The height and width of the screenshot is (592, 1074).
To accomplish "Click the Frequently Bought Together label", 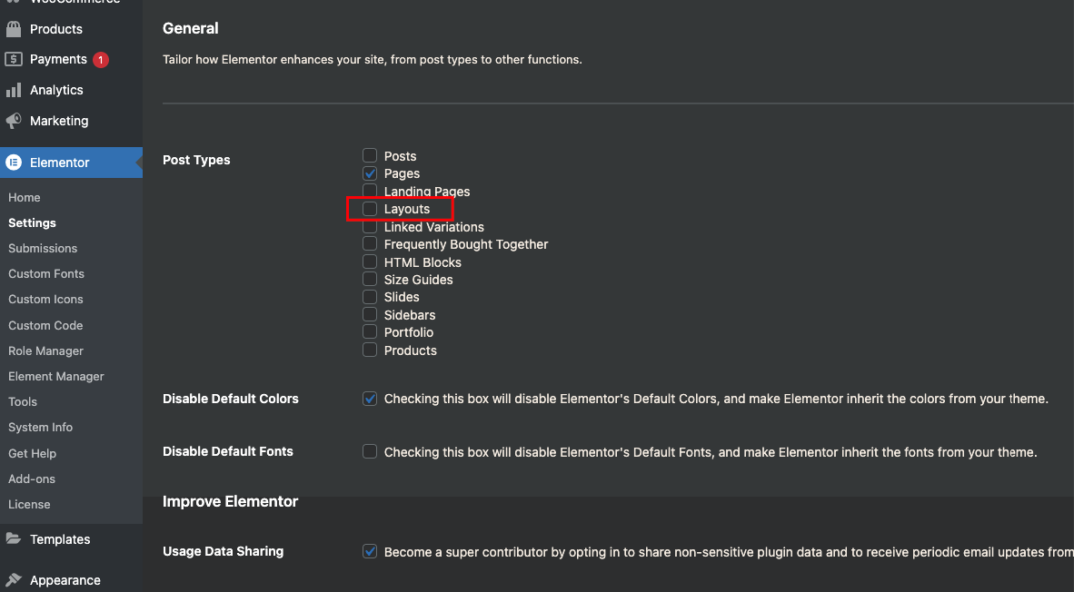I will coord(466,244).
